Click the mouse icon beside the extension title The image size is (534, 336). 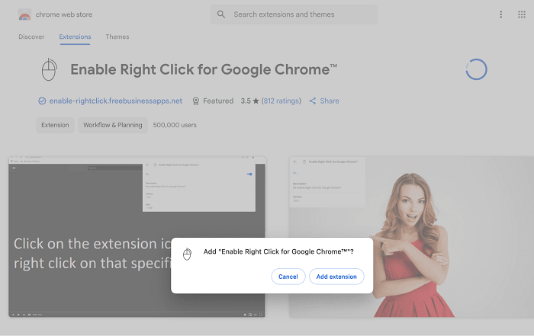coord(49,69)
